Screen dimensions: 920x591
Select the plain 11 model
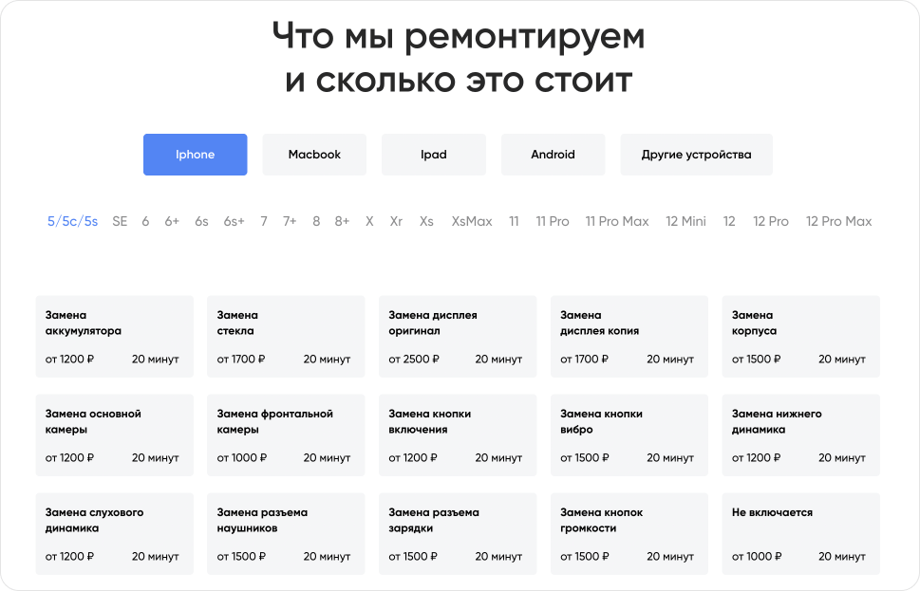pos(514,221)
